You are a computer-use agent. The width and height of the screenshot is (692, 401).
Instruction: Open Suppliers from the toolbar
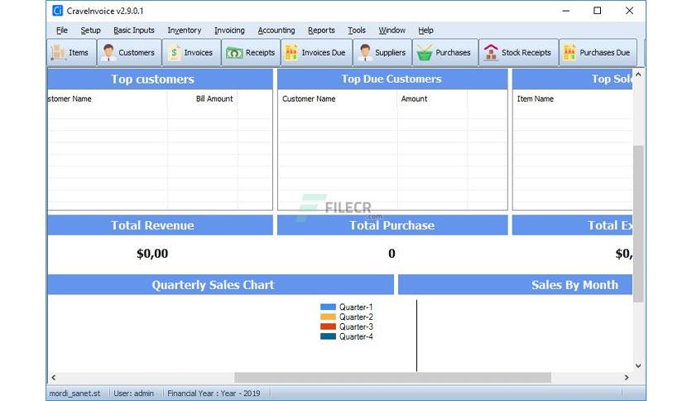(x=382, y=52)
